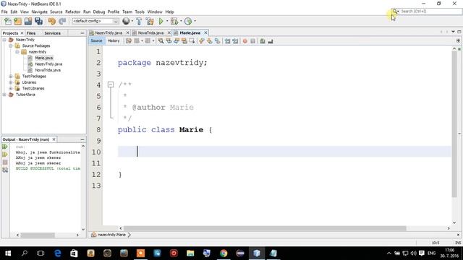This screenshot has width=463, height=260.
Task: Open the default config combo box
Action: tap(95, 21)
